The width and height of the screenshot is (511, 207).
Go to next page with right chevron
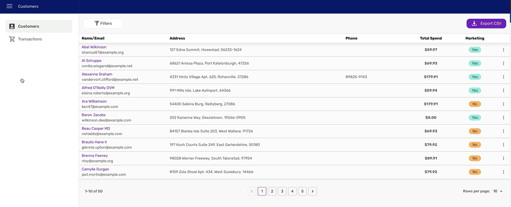pos(312,191)
